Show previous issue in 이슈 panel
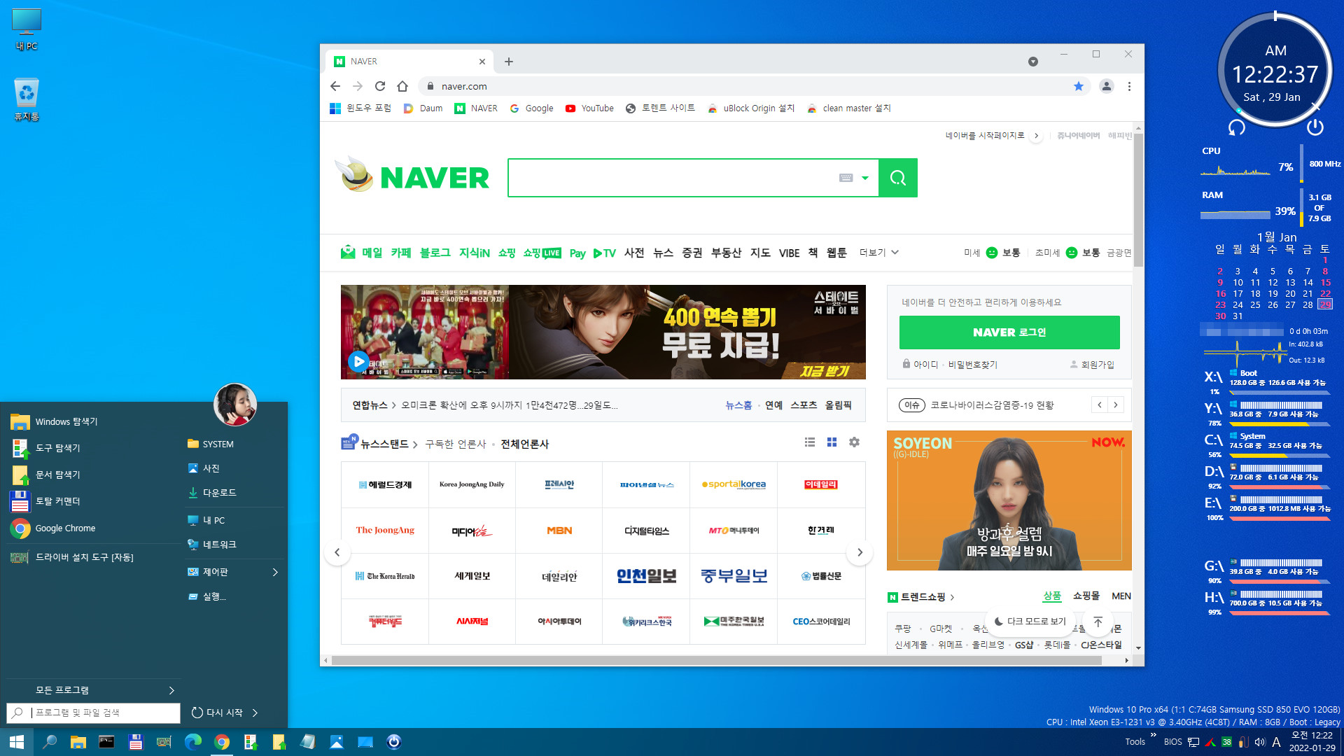This screenshot has height=756, width=1344. (x=1100, y=405)
